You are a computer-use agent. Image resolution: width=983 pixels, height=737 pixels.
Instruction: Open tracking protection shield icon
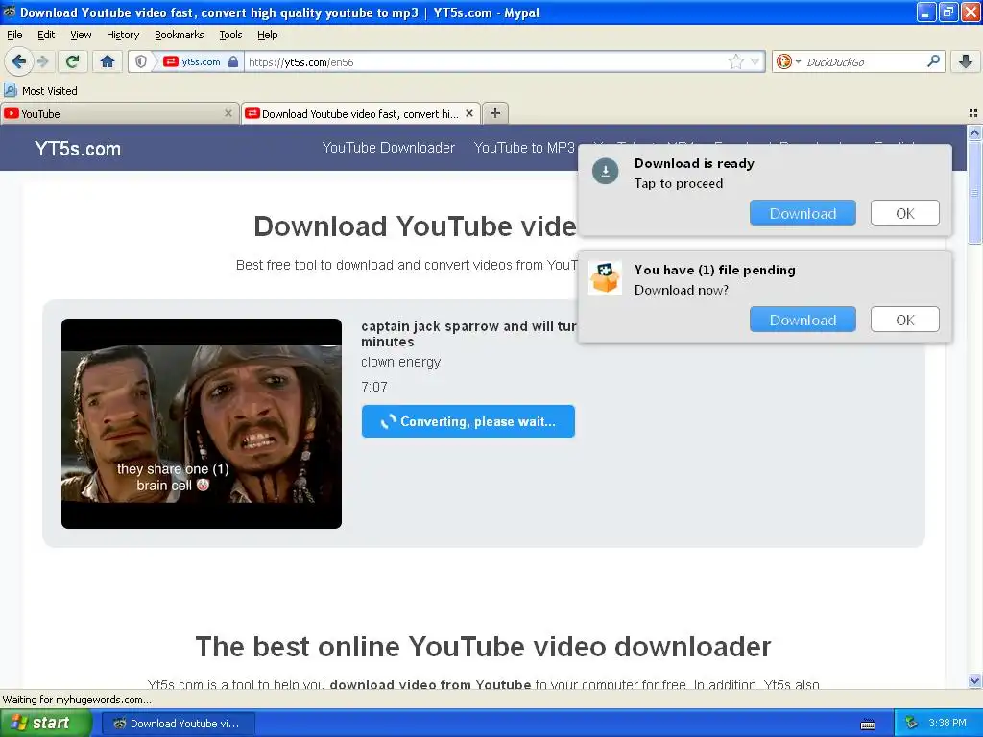141,61
